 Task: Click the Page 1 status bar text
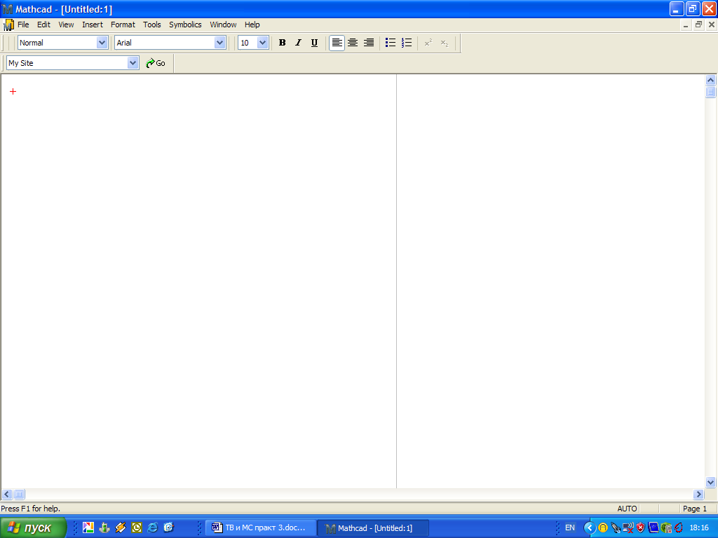[x=695, y=509]
